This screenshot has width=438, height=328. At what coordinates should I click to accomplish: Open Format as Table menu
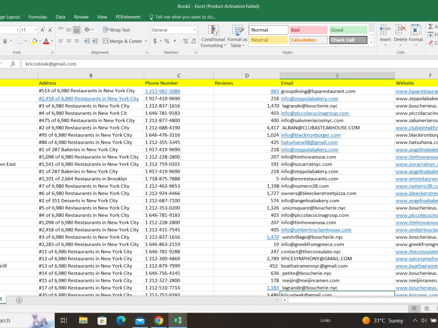pos(237,36)
